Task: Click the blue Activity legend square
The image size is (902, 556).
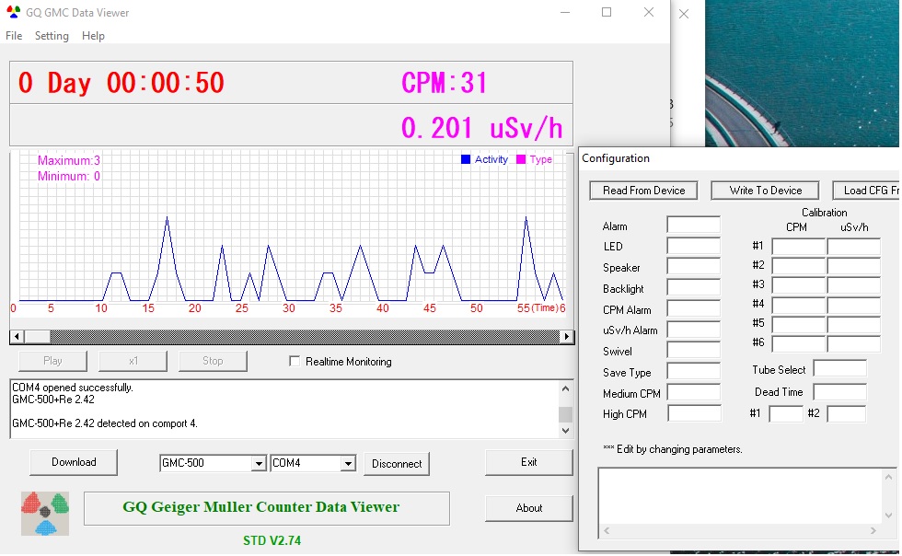Action: 466,159
